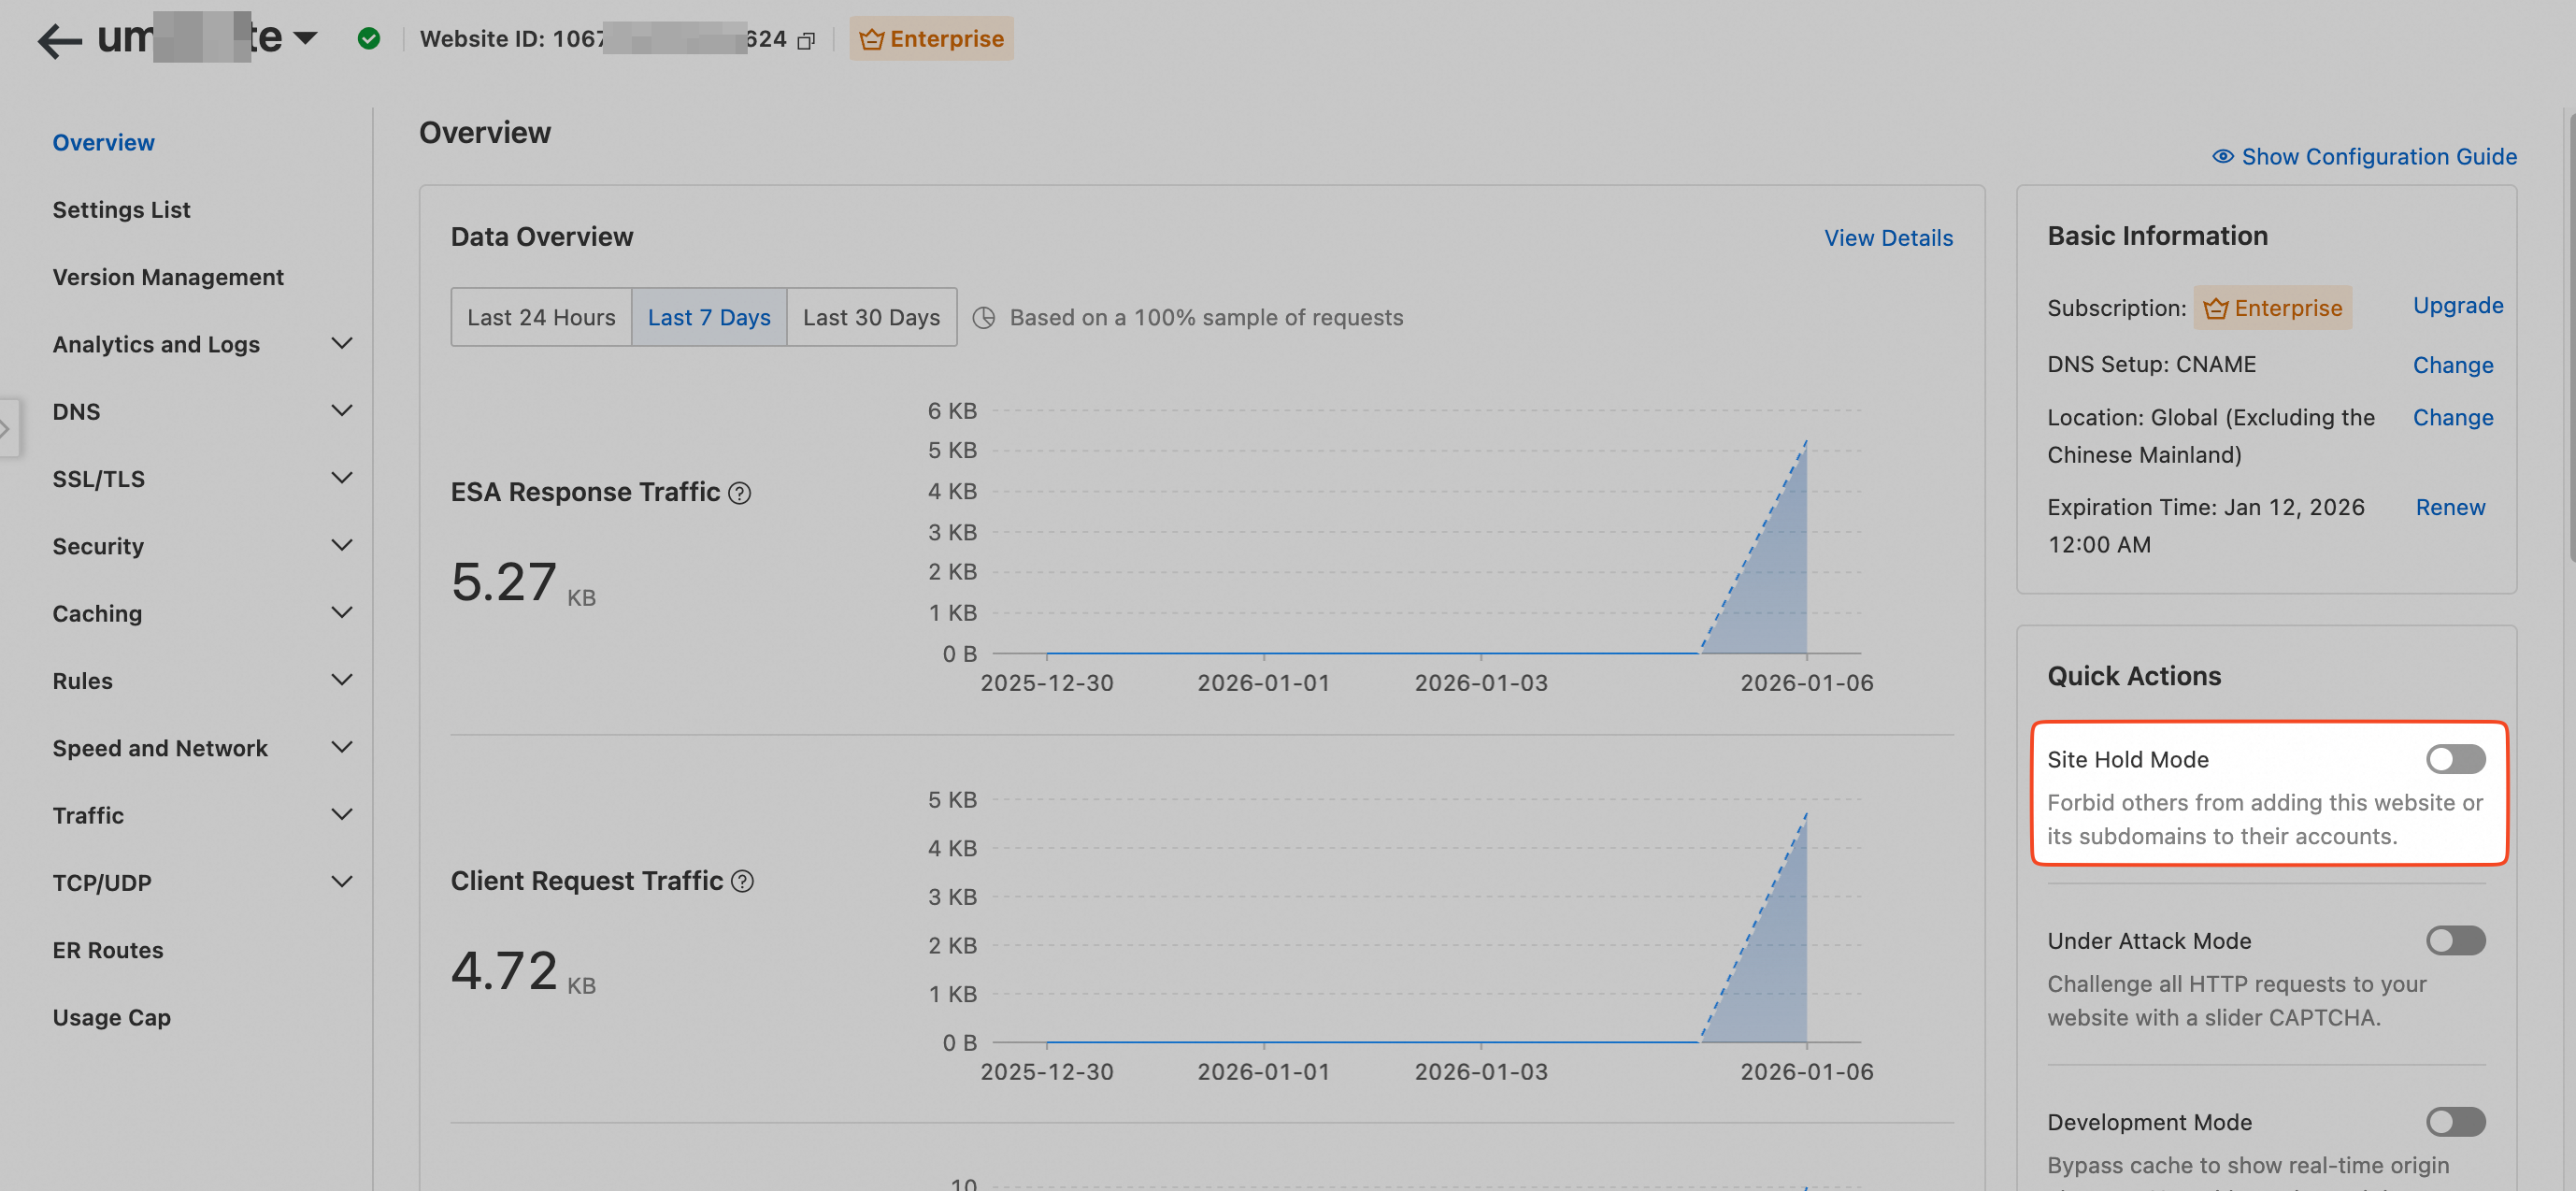The height and width of the screenshot is (1191, 2576).
Task: Toggle Under Attack Mode switch
Action: tap(2455, 940)
